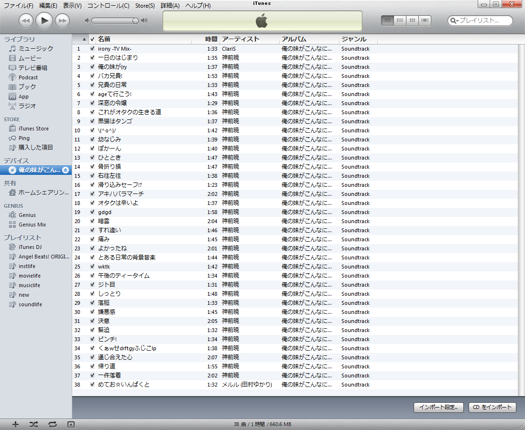The height and width of the screenshot is (430, 525).
Task: Show or hide artwork viewer button
Action: click(x=71, y=424)
